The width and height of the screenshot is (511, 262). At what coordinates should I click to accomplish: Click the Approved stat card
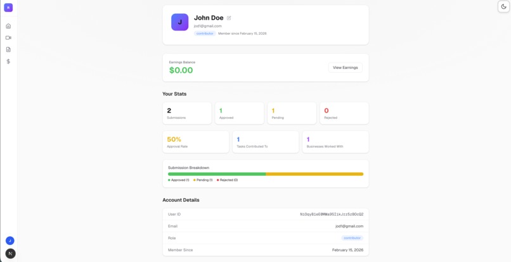(240, 113)
